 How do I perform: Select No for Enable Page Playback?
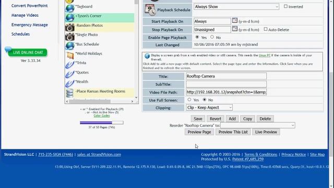(x=212, y=37)
